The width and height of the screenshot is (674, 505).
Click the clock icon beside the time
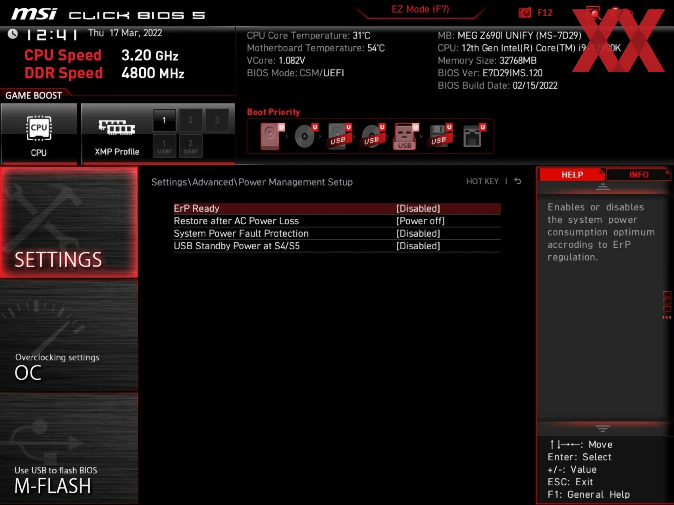pos(13,34)
